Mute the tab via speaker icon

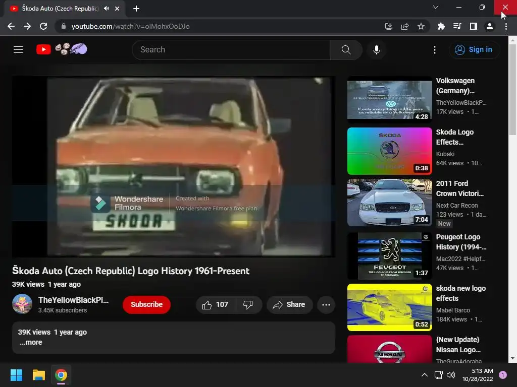click(x=106, y=9)
